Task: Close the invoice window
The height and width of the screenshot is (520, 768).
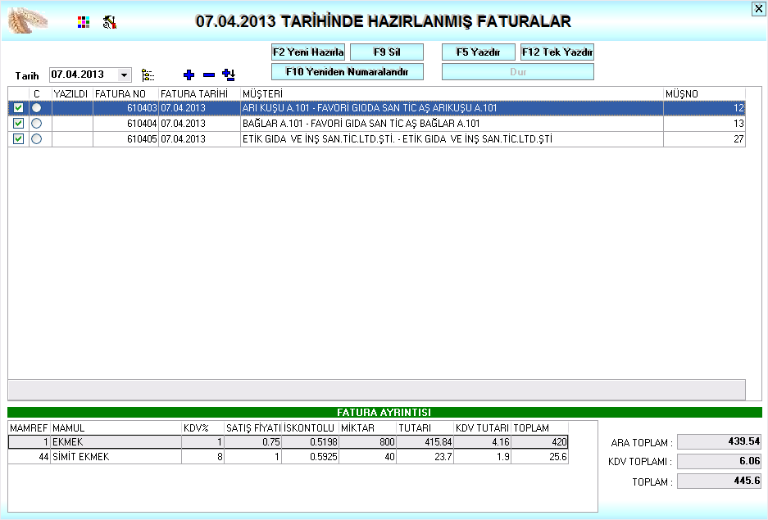Action: click(x=757, y=8)
